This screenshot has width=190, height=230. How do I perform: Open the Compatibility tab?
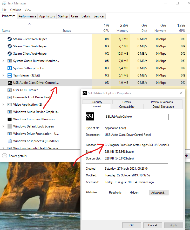pos(127,107)
